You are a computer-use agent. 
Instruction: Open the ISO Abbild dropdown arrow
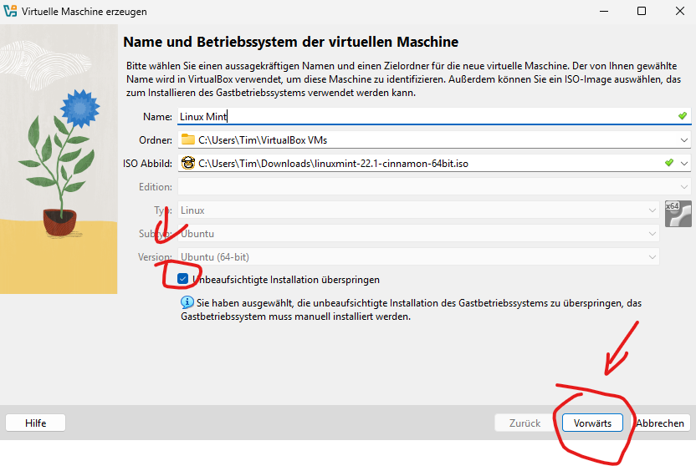pos(684,164)
